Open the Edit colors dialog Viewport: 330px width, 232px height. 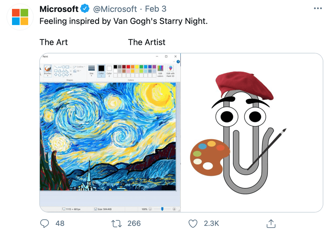click(x=160, y=71)
